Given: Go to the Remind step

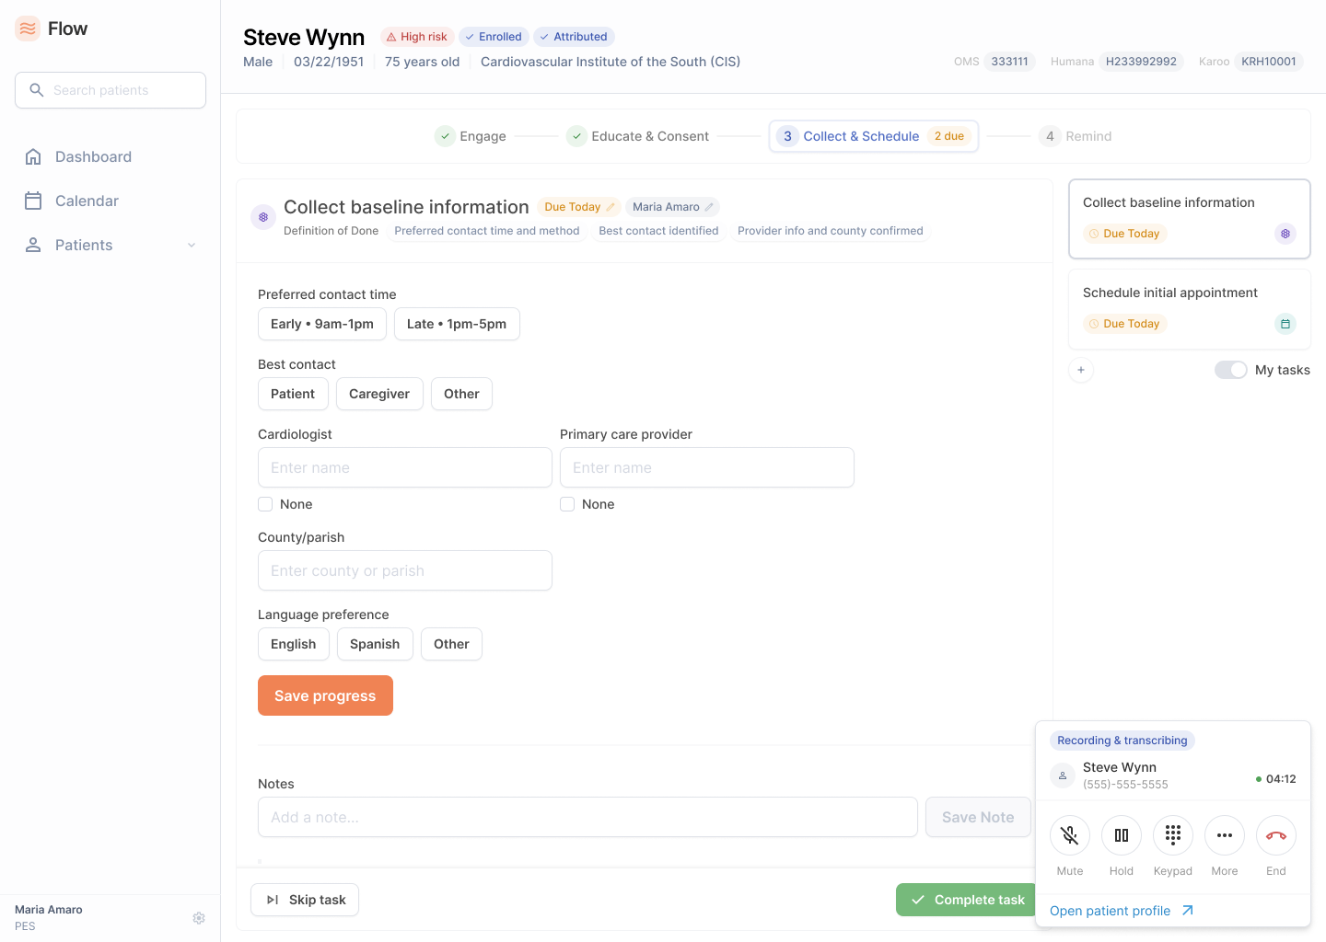Looking at the screenshot, I should coord(1076,136).
